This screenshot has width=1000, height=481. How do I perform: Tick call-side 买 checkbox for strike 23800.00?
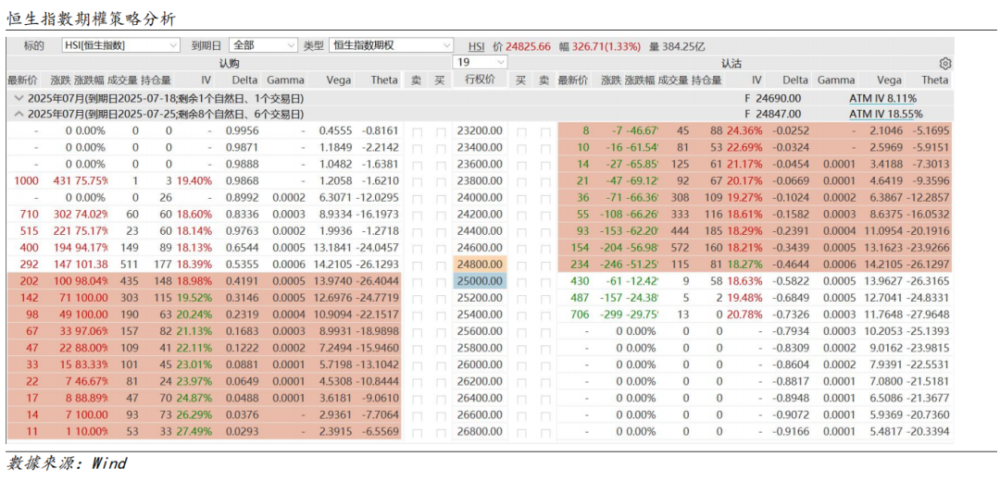click(441, 181)
